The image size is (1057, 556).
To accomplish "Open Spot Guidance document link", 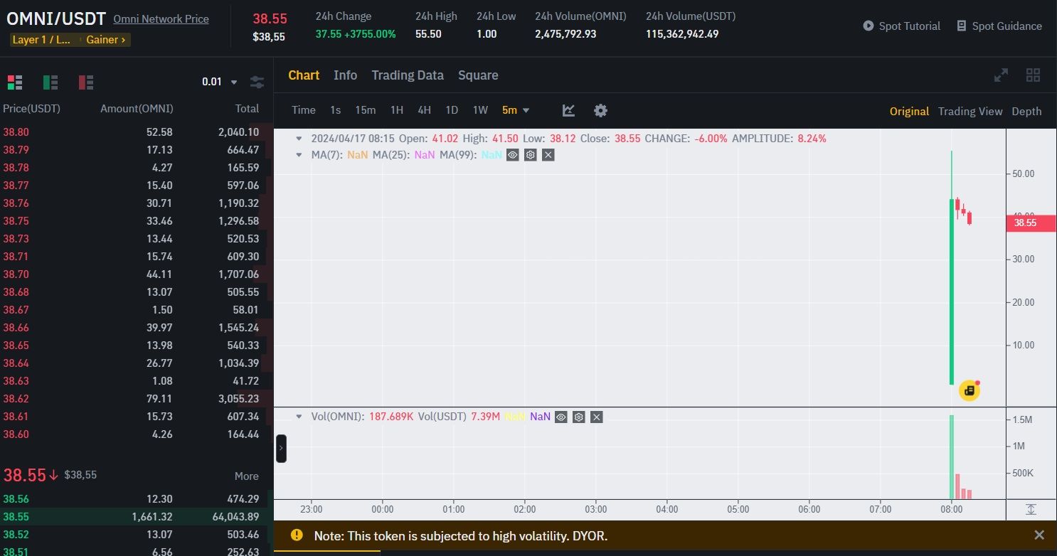I will (x=999, y=26).
